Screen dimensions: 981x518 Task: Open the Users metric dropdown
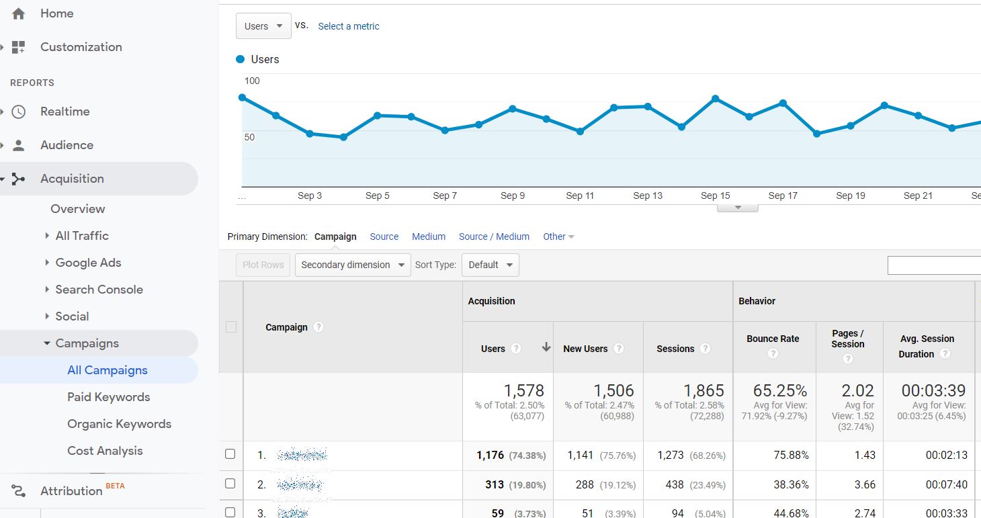tap(263, 26)
